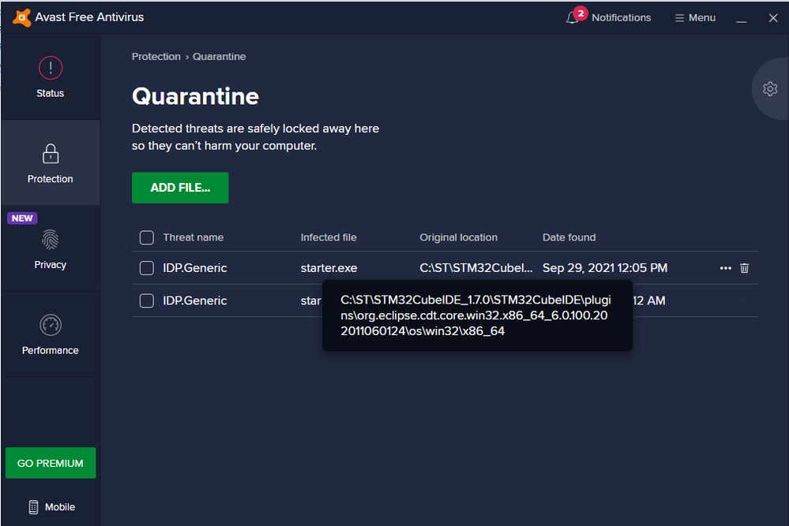The height and width of the screenshot is (526, 789).
Task: Open the Privacy fingerprint section
Action: click(51, 249)
